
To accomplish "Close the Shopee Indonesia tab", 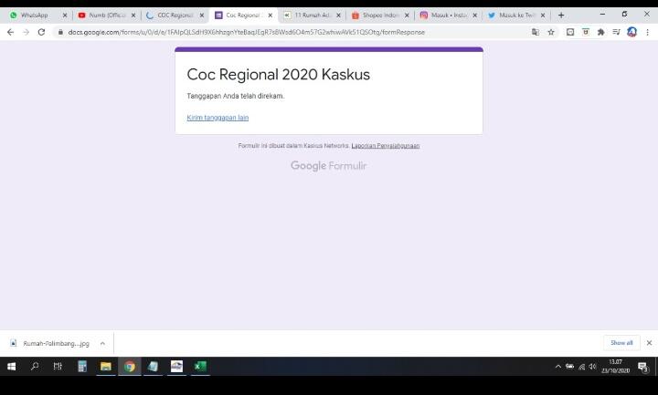I will point(407,16).
